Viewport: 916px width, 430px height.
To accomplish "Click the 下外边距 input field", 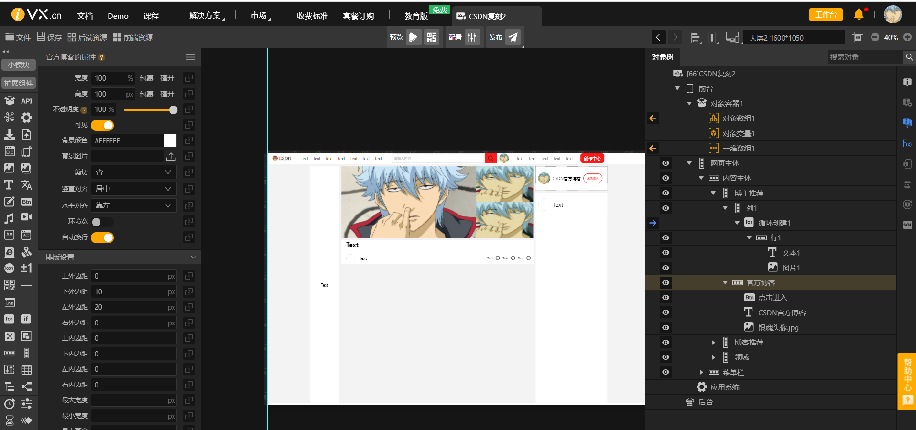I will point(134,291).
